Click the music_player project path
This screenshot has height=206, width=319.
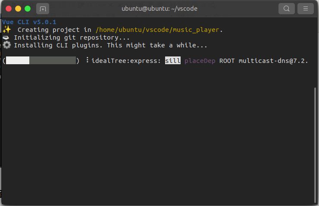pos(159,30)
